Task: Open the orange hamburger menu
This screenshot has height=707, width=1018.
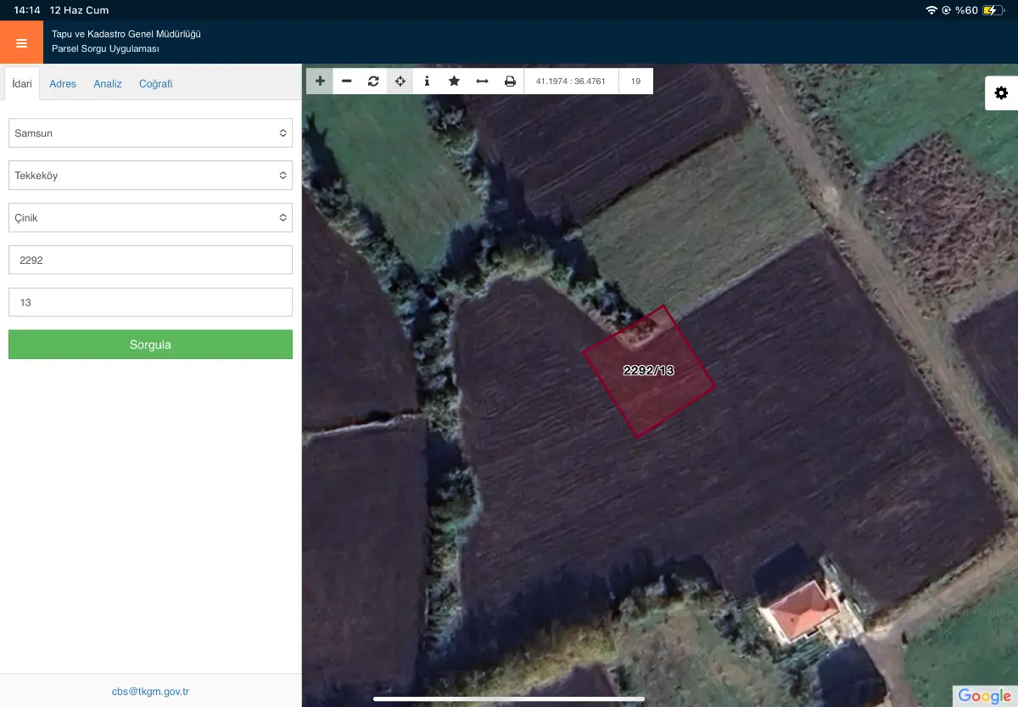Action: (x=21, y=42)
